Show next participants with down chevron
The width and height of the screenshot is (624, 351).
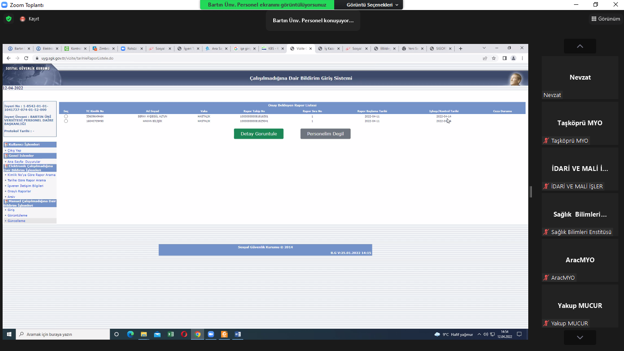click(x=580, y=337)
